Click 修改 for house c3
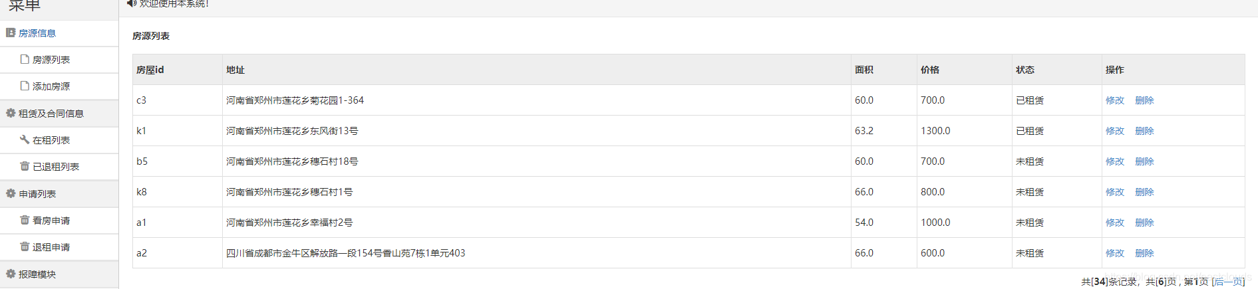 pyautogui.click(x=1114, y=100)
